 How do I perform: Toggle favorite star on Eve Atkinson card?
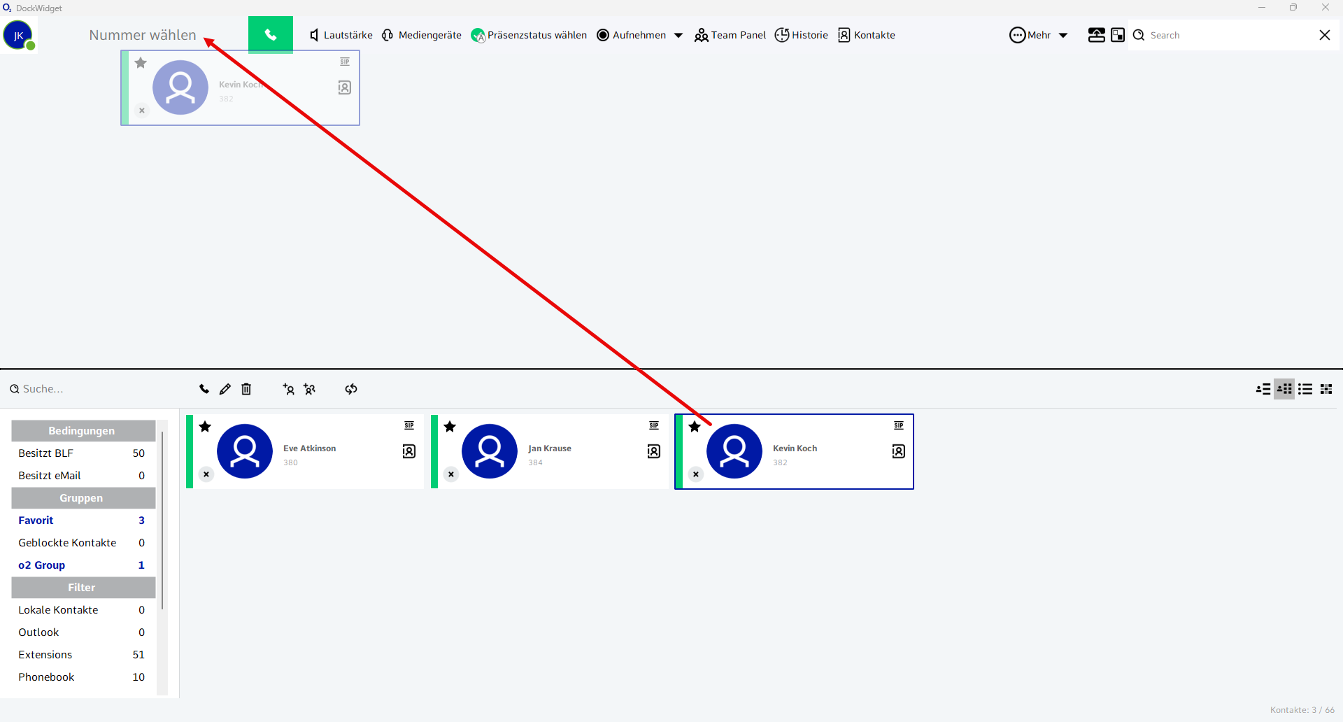pos(205,427)
